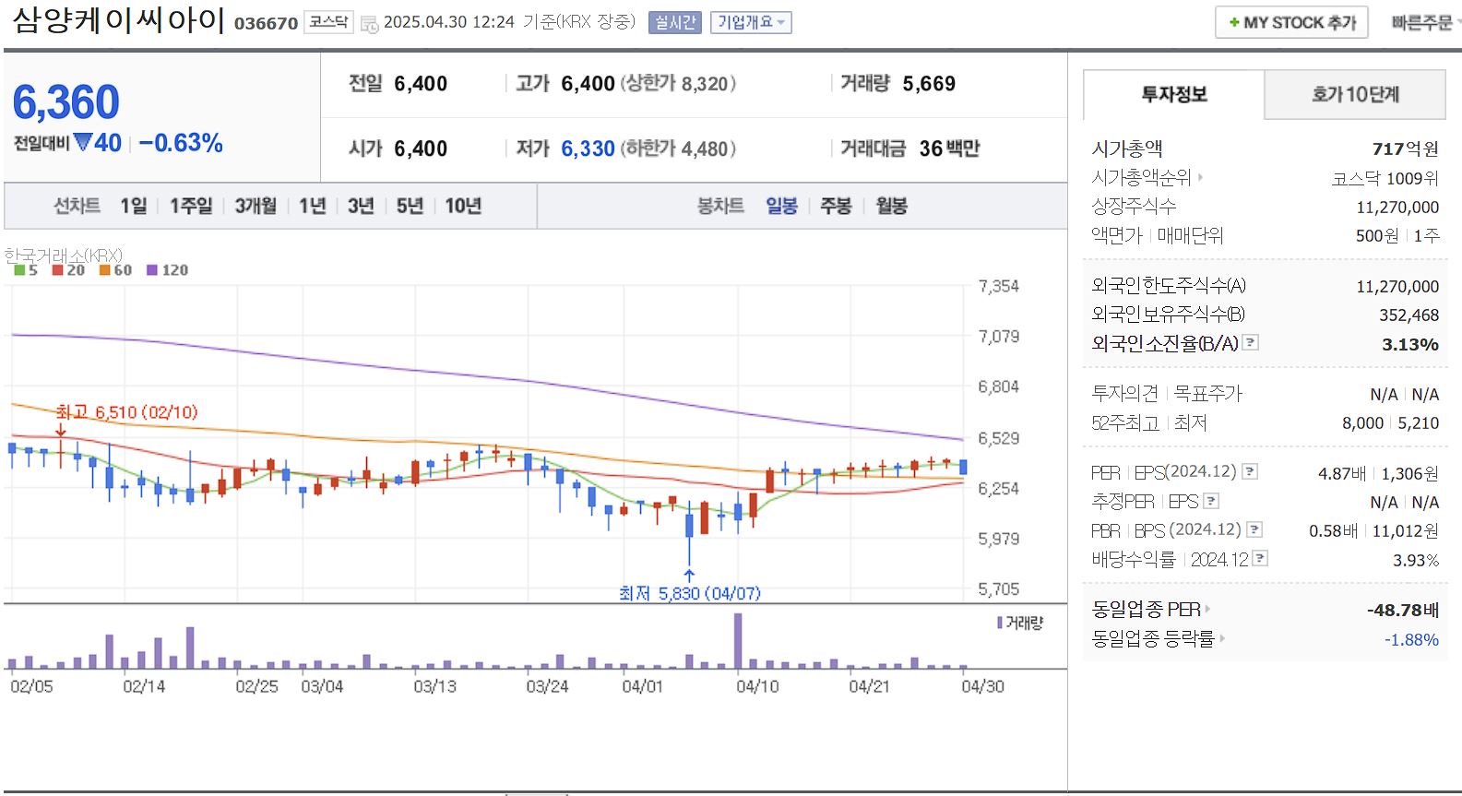
Task: Click the purple 120-day moving average swatch
Action: click(x=152, y=270)
